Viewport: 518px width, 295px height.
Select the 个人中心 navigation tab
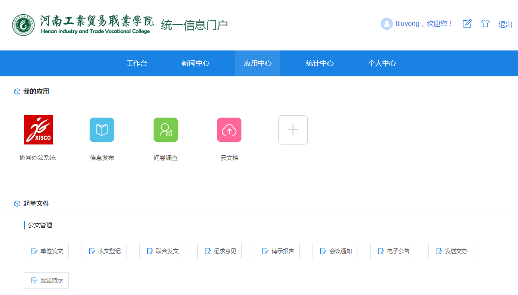[x=382, y=63]
